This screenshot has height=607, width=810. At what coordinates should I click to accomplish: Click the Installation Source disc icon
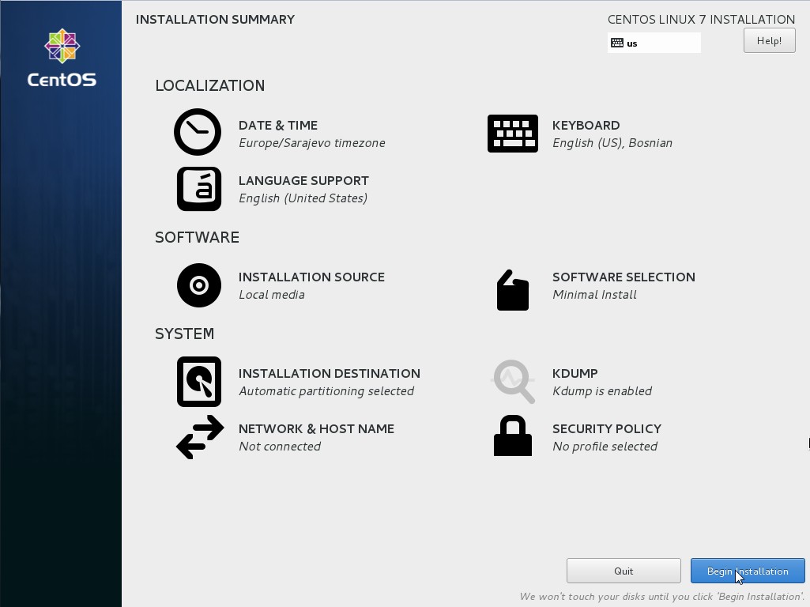pos(198,285)
